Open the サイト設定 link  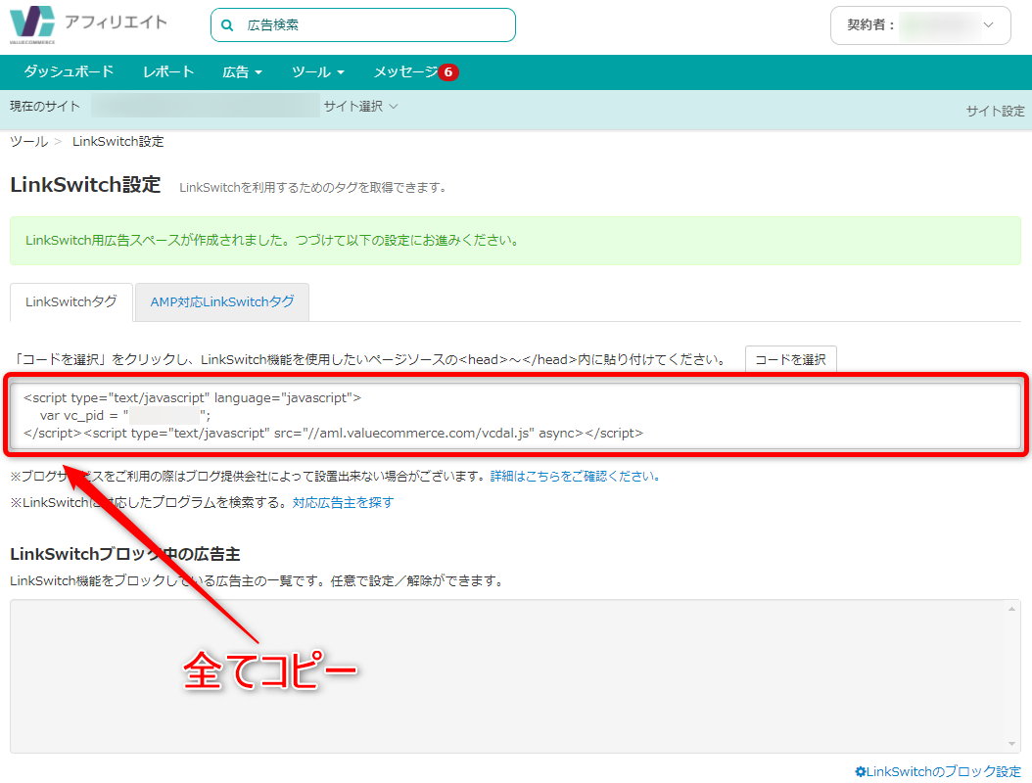(x=995, y=111)
